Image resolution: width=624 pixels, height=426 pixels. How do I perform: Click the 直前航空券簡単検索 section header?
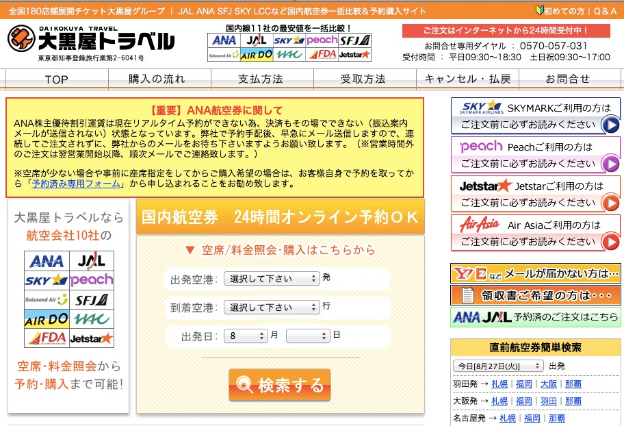tap(536, 347)
